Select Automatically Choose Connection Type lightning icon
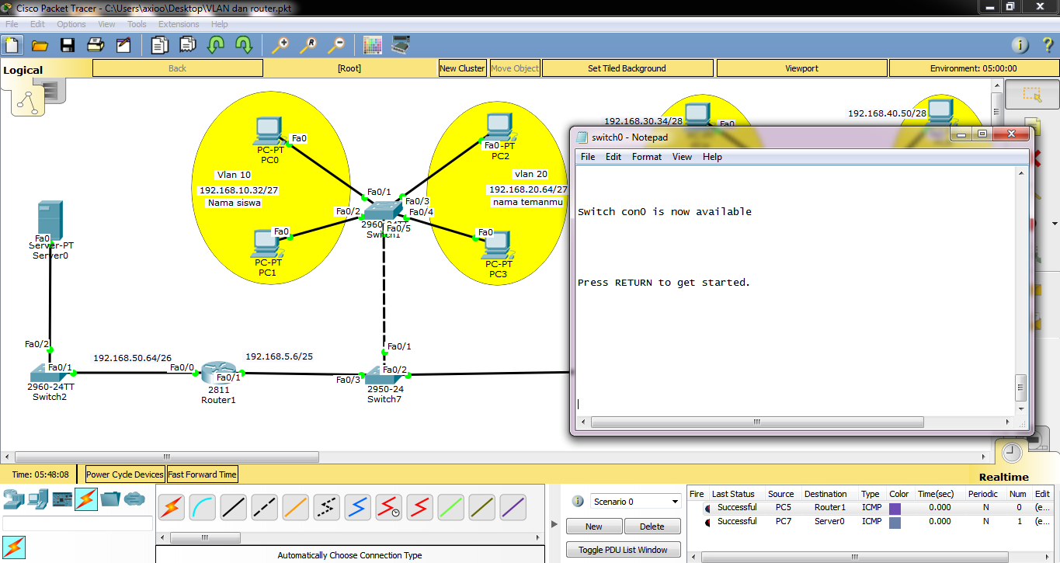 click(x=170, y=507)
